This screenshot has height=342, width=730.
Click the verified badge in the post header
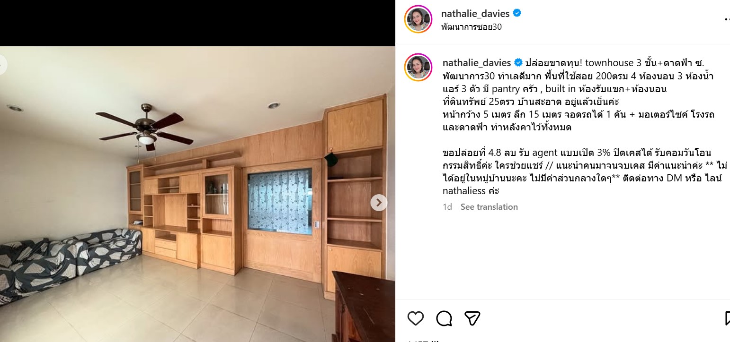click(517, 14)
